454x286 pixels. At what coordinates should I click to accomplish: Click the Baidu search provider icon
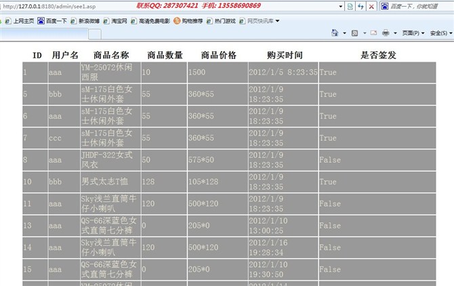tap(384, 6)
